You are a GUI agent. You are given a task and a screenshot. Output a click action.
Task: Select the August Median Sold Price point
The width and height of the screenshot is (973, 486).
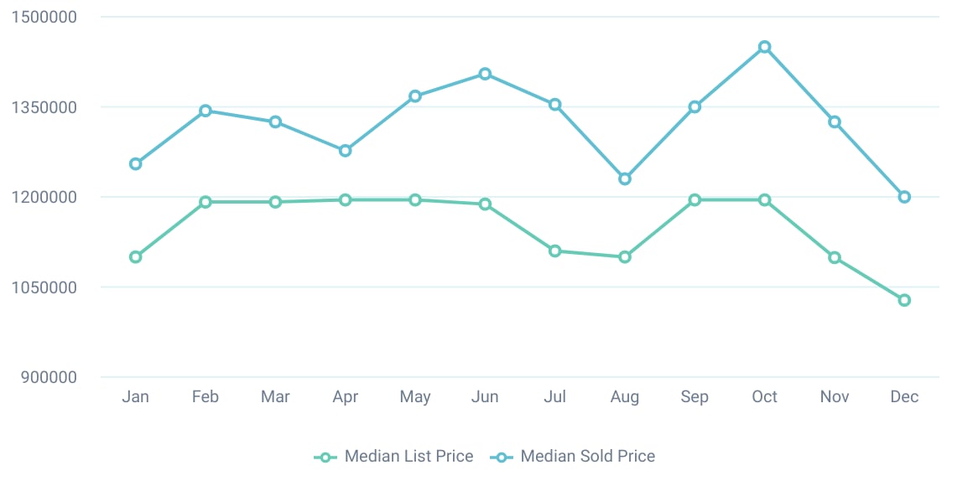coord(625,178)
